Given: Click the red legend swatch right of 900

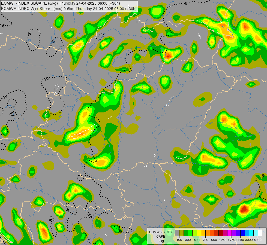Looking at the screenshot, I should click(x=217, y=233).
